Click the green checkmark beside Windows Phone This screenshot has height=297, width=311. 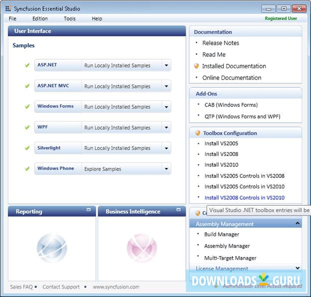coord(27,169)
